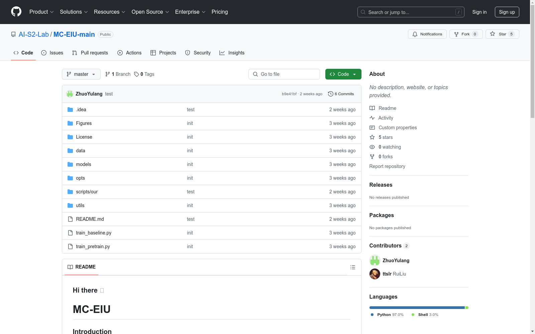Expand the Enterprise menu
The image size is (535, 334).
tap(190, 12)
